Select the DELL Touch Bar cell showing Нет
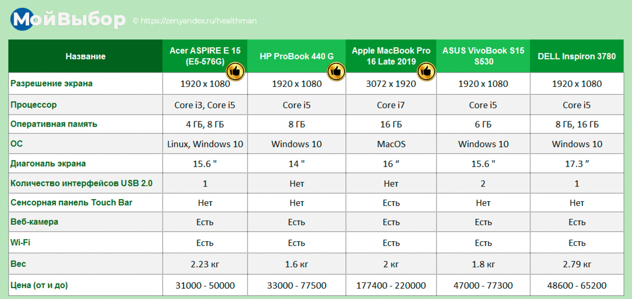The height and width of the screenshot is (299, 632). click(577, 202)
